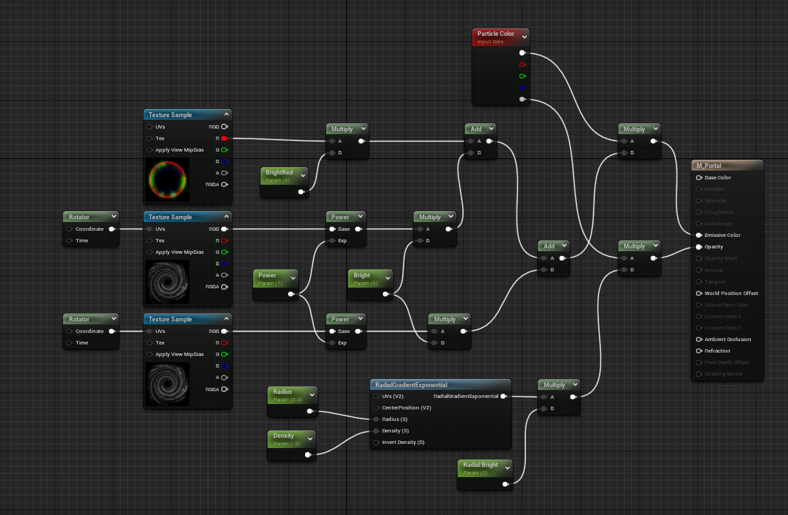Click the green channel pin on Particle Color

522,76
